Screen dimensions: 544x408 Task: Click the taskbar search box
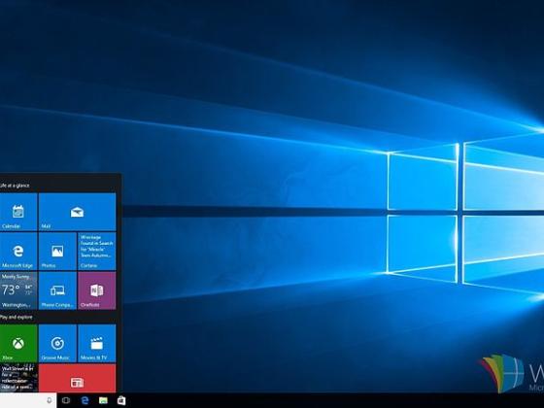tap(28, 400)
